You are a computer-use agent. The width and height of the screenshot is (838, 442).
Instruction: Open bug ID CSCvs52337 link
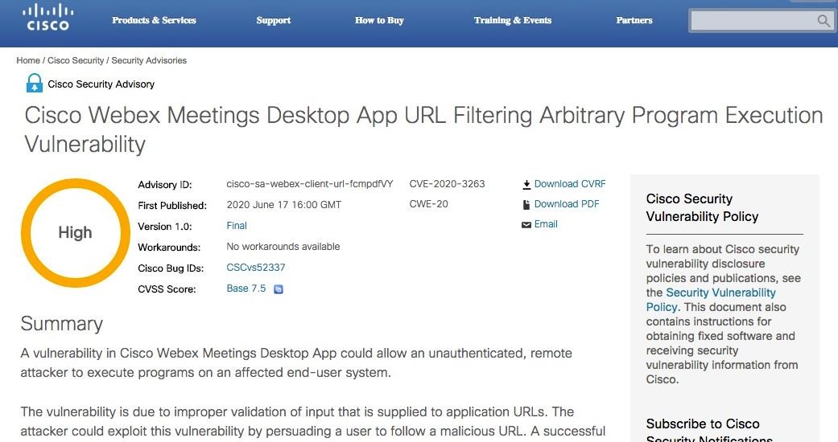(x=256, y=268)
